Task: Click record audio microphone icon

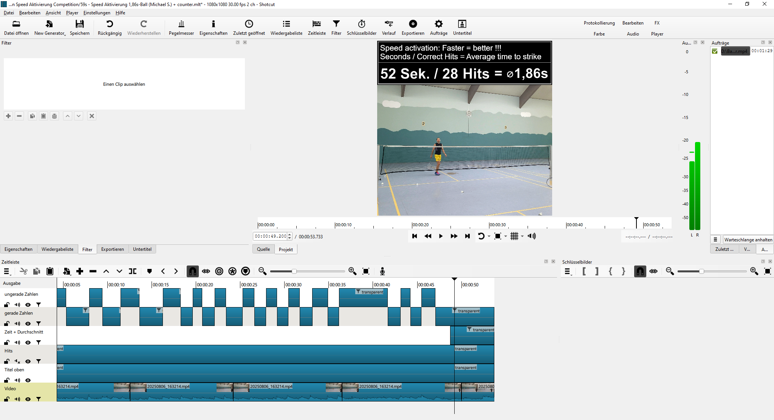Action: pyautogui.click(x=382, y=271)
